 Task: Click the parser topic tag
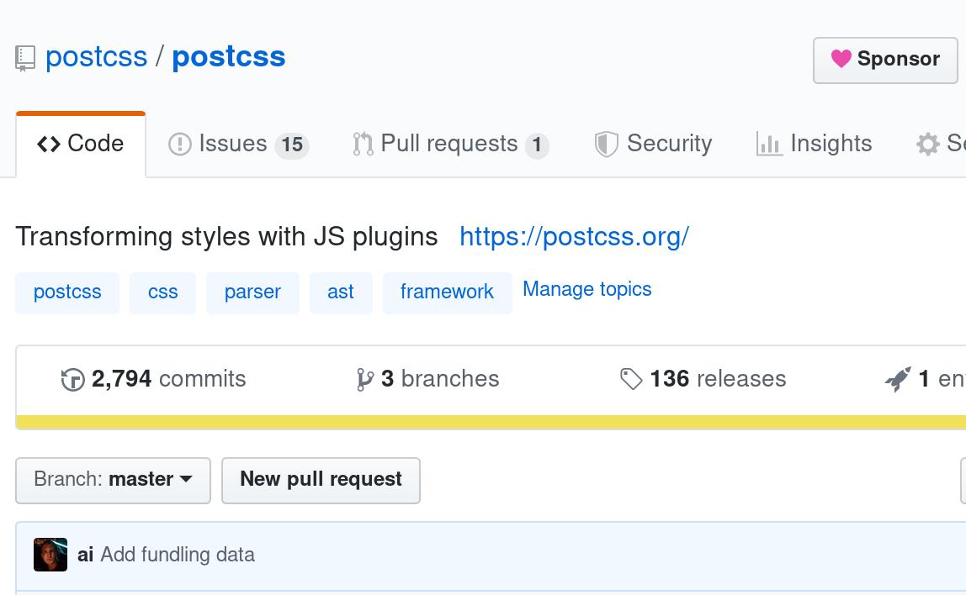[x=252, y=292]
